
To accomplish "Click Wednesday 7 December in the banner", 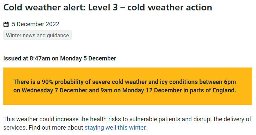I will pyautogui.click(x=54, y=90).
